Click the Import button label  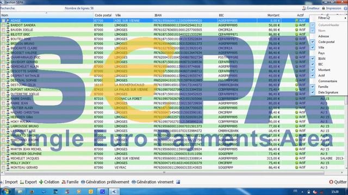click(11, 182)
